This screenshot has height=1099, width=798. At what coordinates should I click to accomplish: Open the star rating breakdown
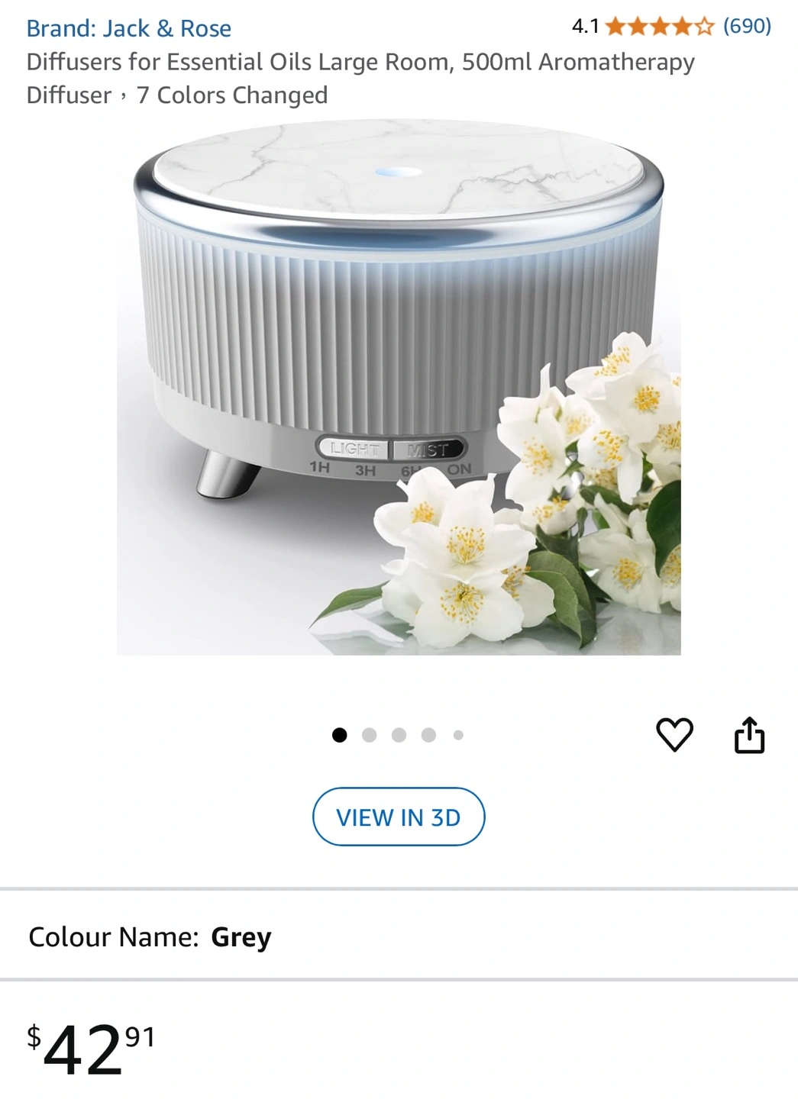pos(660,27)
